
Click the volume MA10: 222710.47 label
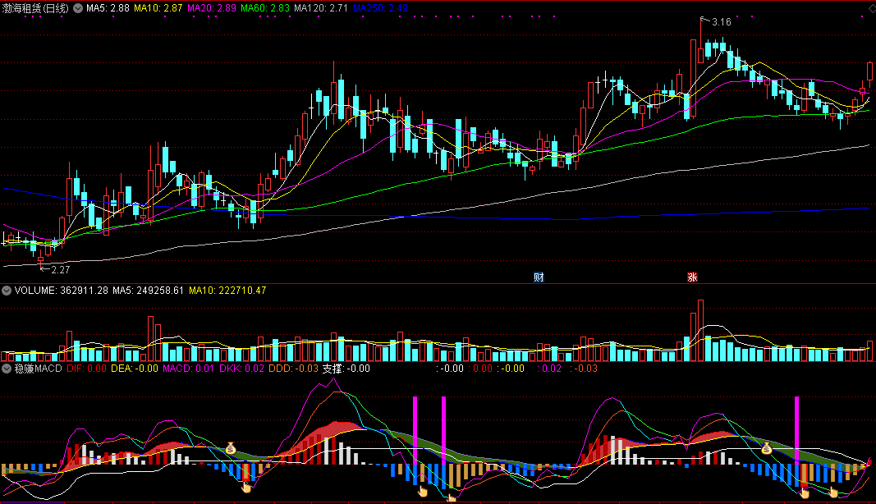coord(227,291)
